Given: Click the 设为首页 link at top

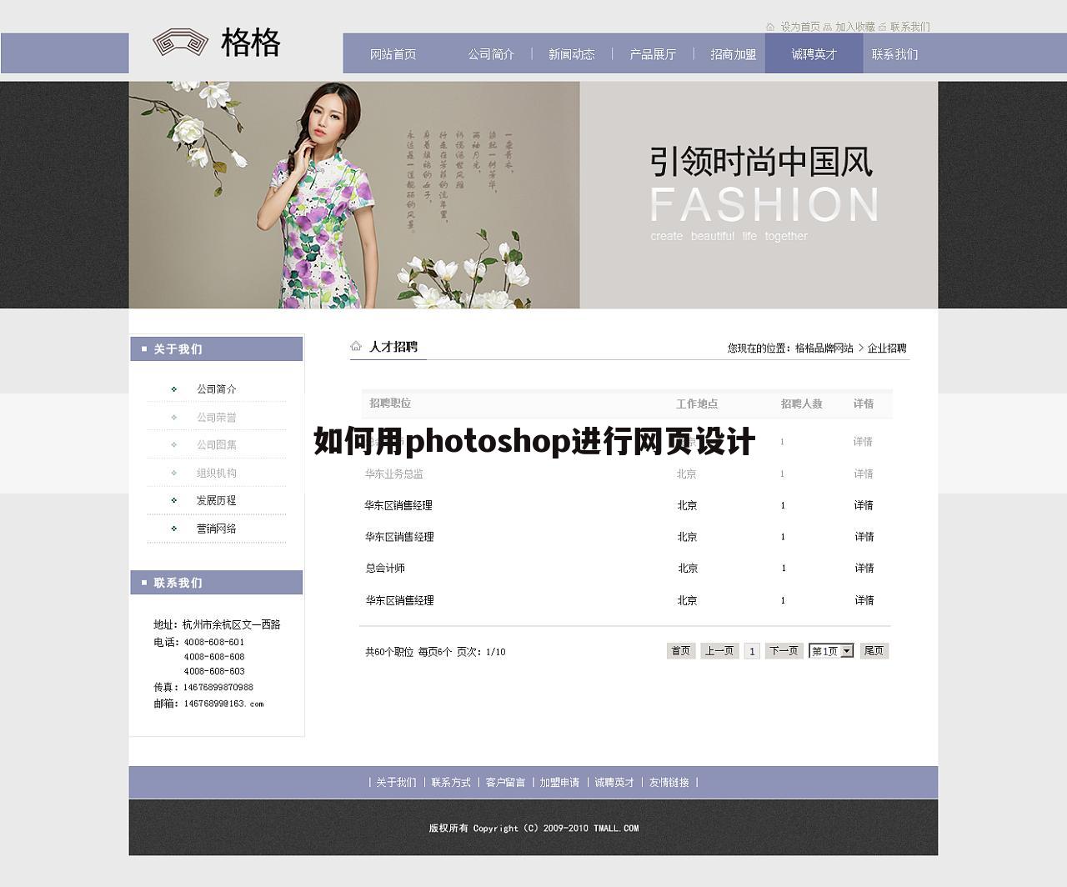Looking at the screenshot, I should tap(800, 27).
